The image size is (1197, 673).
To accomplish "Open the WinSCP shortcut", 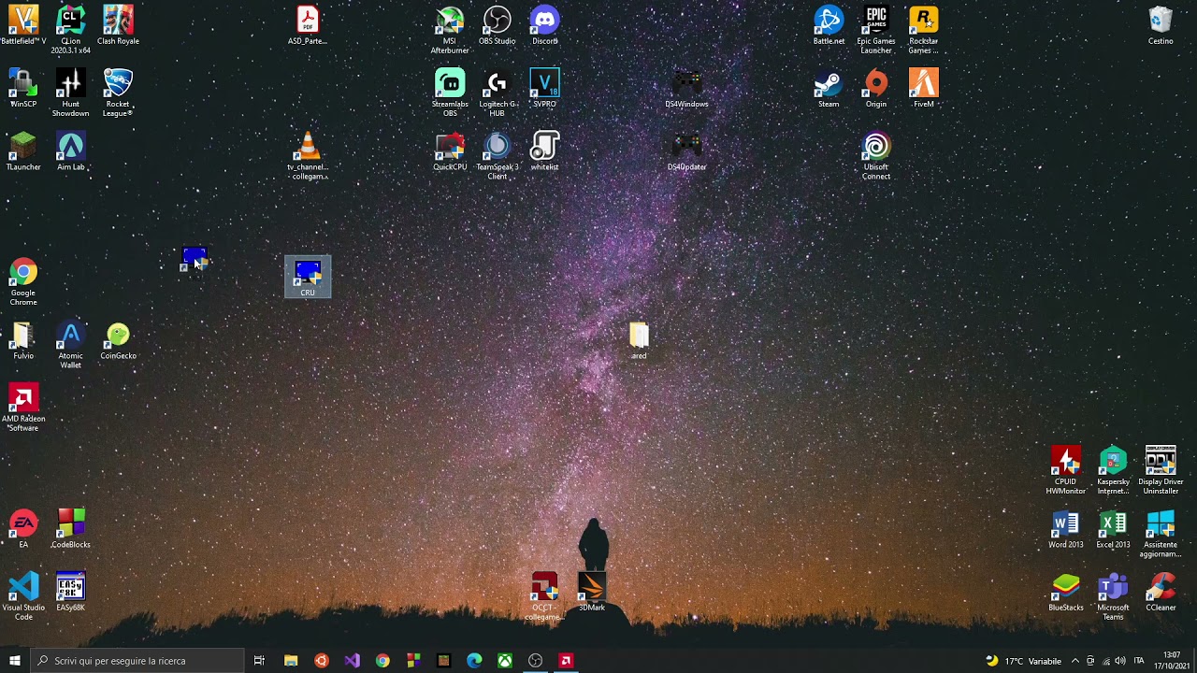I will 23,88.
